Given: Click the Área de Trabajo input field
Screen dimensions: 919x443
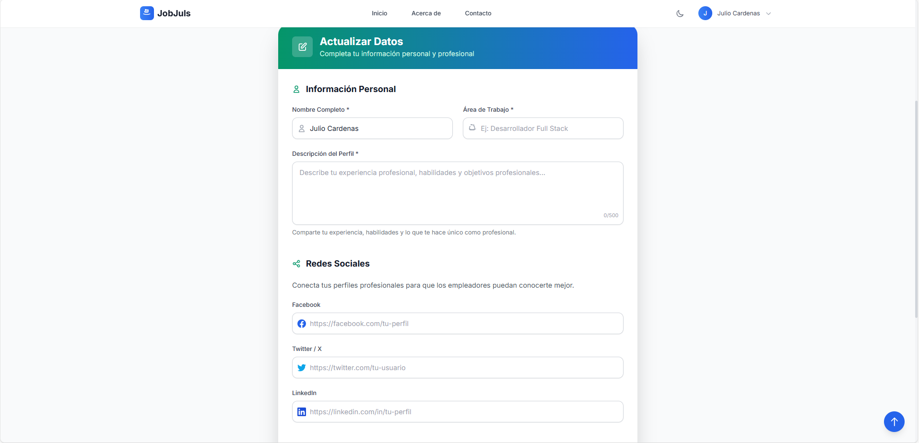Looking at the screenshot, I should (543, 128).
